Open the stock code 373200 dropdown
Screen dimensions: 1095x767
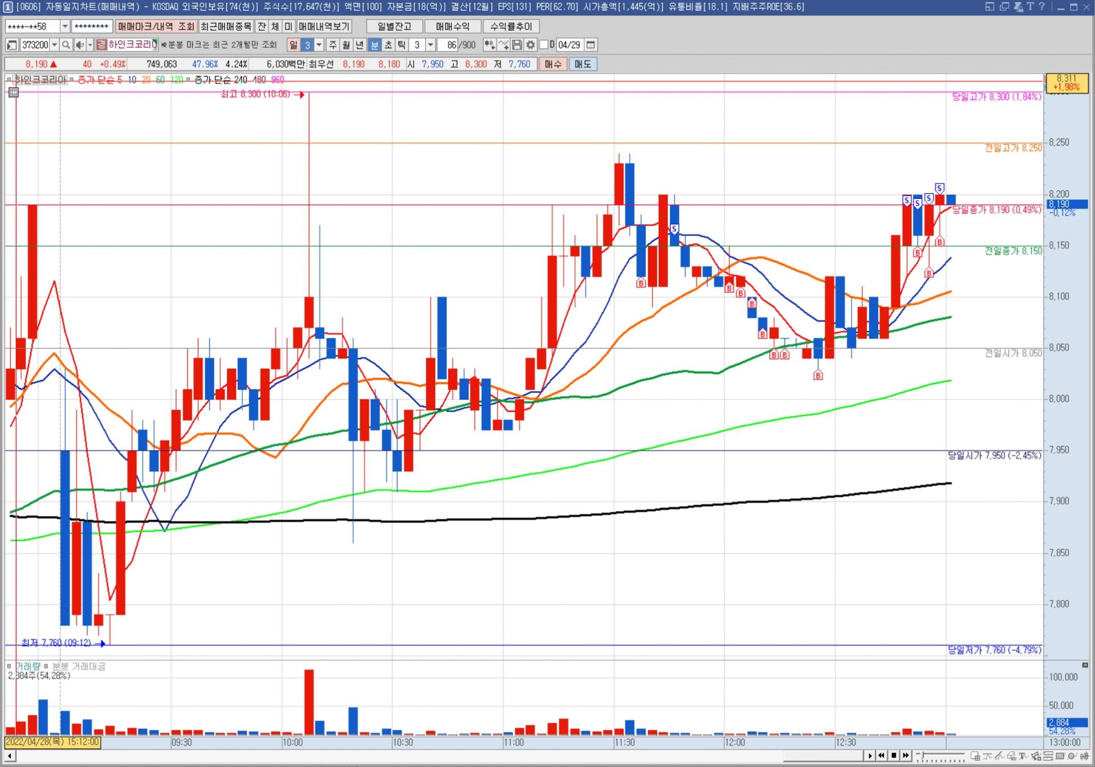[55, 45]
